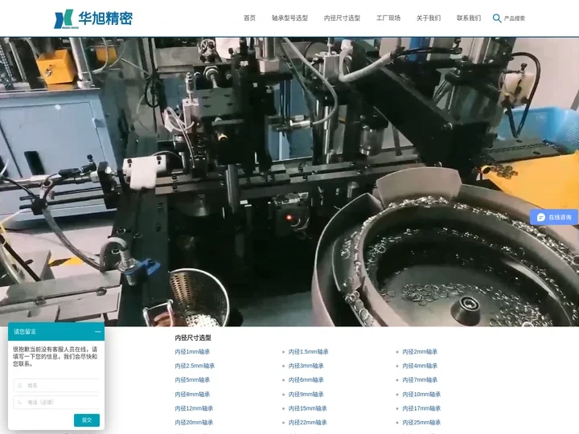The width and height of the screenshot is (579, 434).
Task: Click the chat bubble icon in 在线咨询
Action: coord(541,217)
